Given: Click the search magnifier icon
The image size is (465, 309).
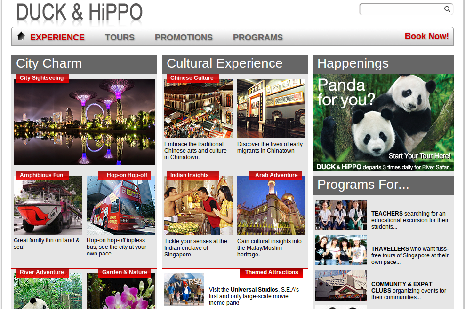Looking at the screenshot, I should pyautogui.click(x=447, y=9).
